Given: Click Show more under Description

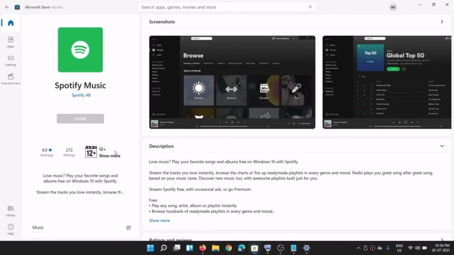Looking at the screenshot, I should [x=159, y=220].
